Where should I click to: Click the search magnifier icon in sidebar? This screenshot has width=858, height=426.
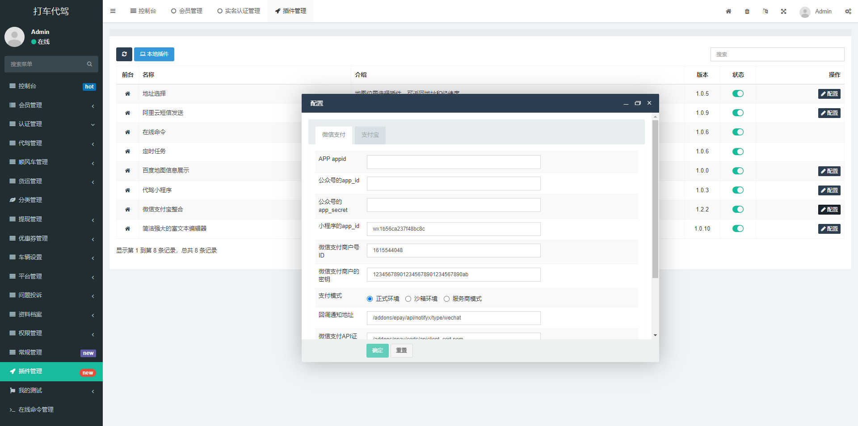(90, 64)
